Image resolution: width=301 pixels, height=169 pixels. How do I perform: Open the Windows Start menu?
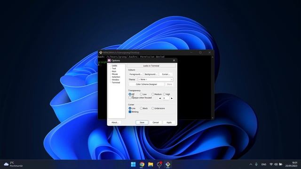[133, 164]
